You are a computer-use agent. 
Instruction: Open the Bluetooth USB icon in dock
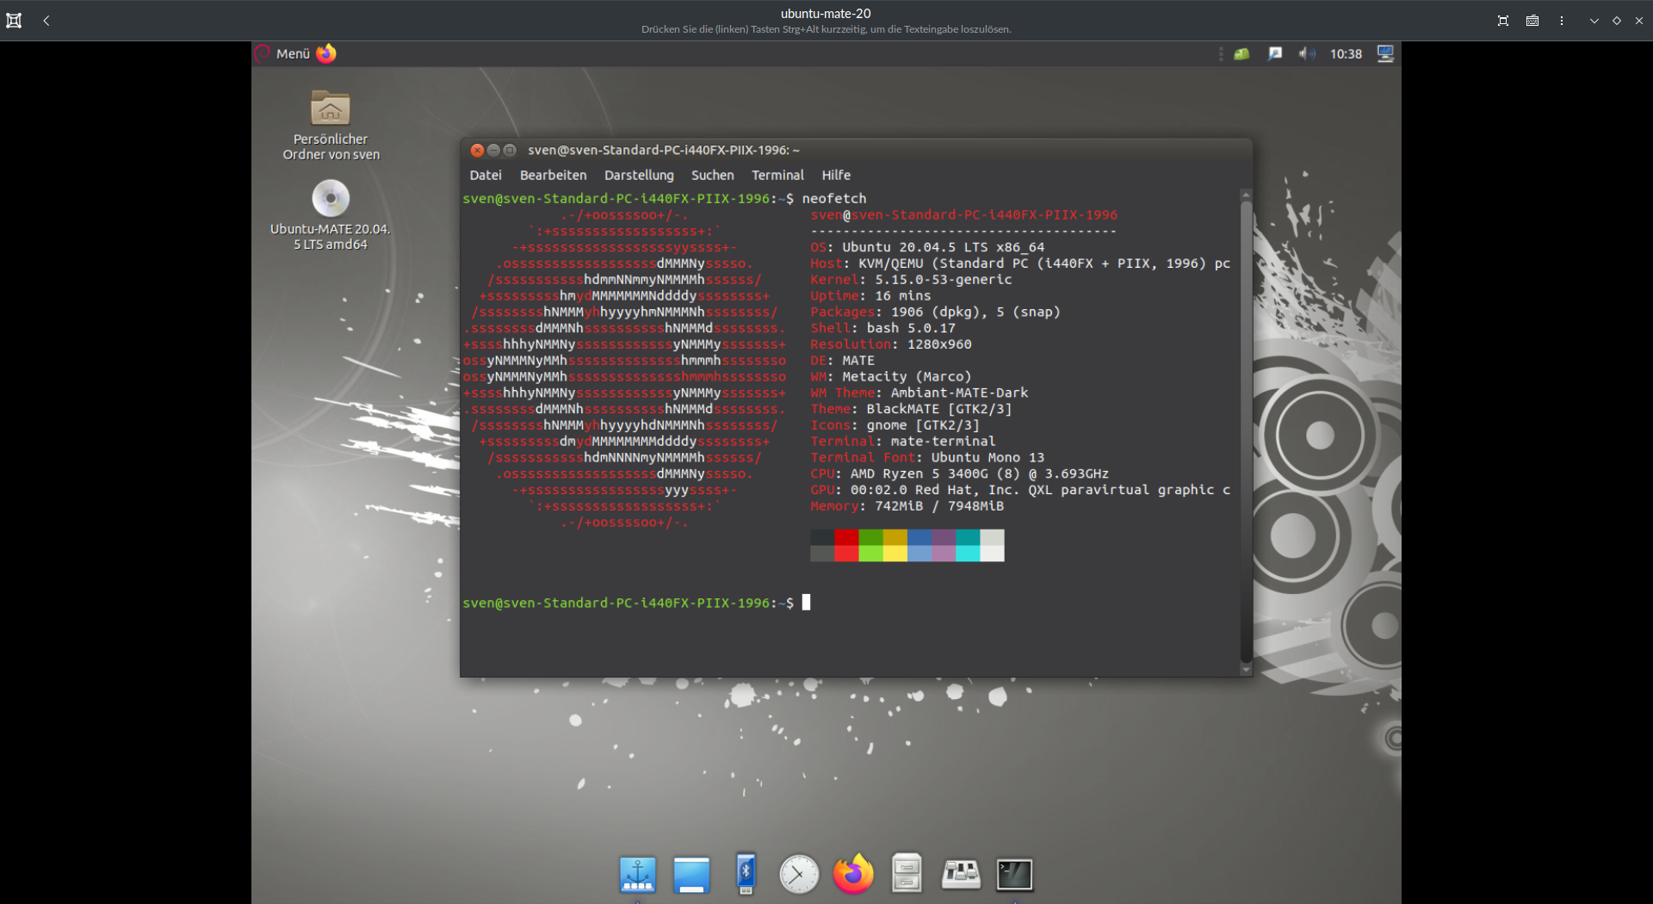pos(746,873)
